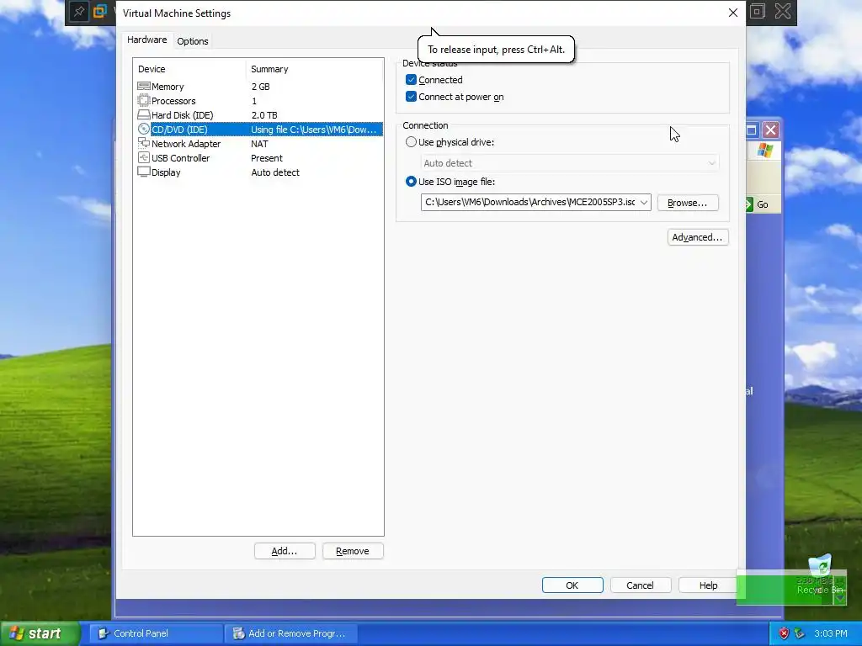Click the VMware logo icon in top toolbar
Screen dimensions: 862x646
100,12
